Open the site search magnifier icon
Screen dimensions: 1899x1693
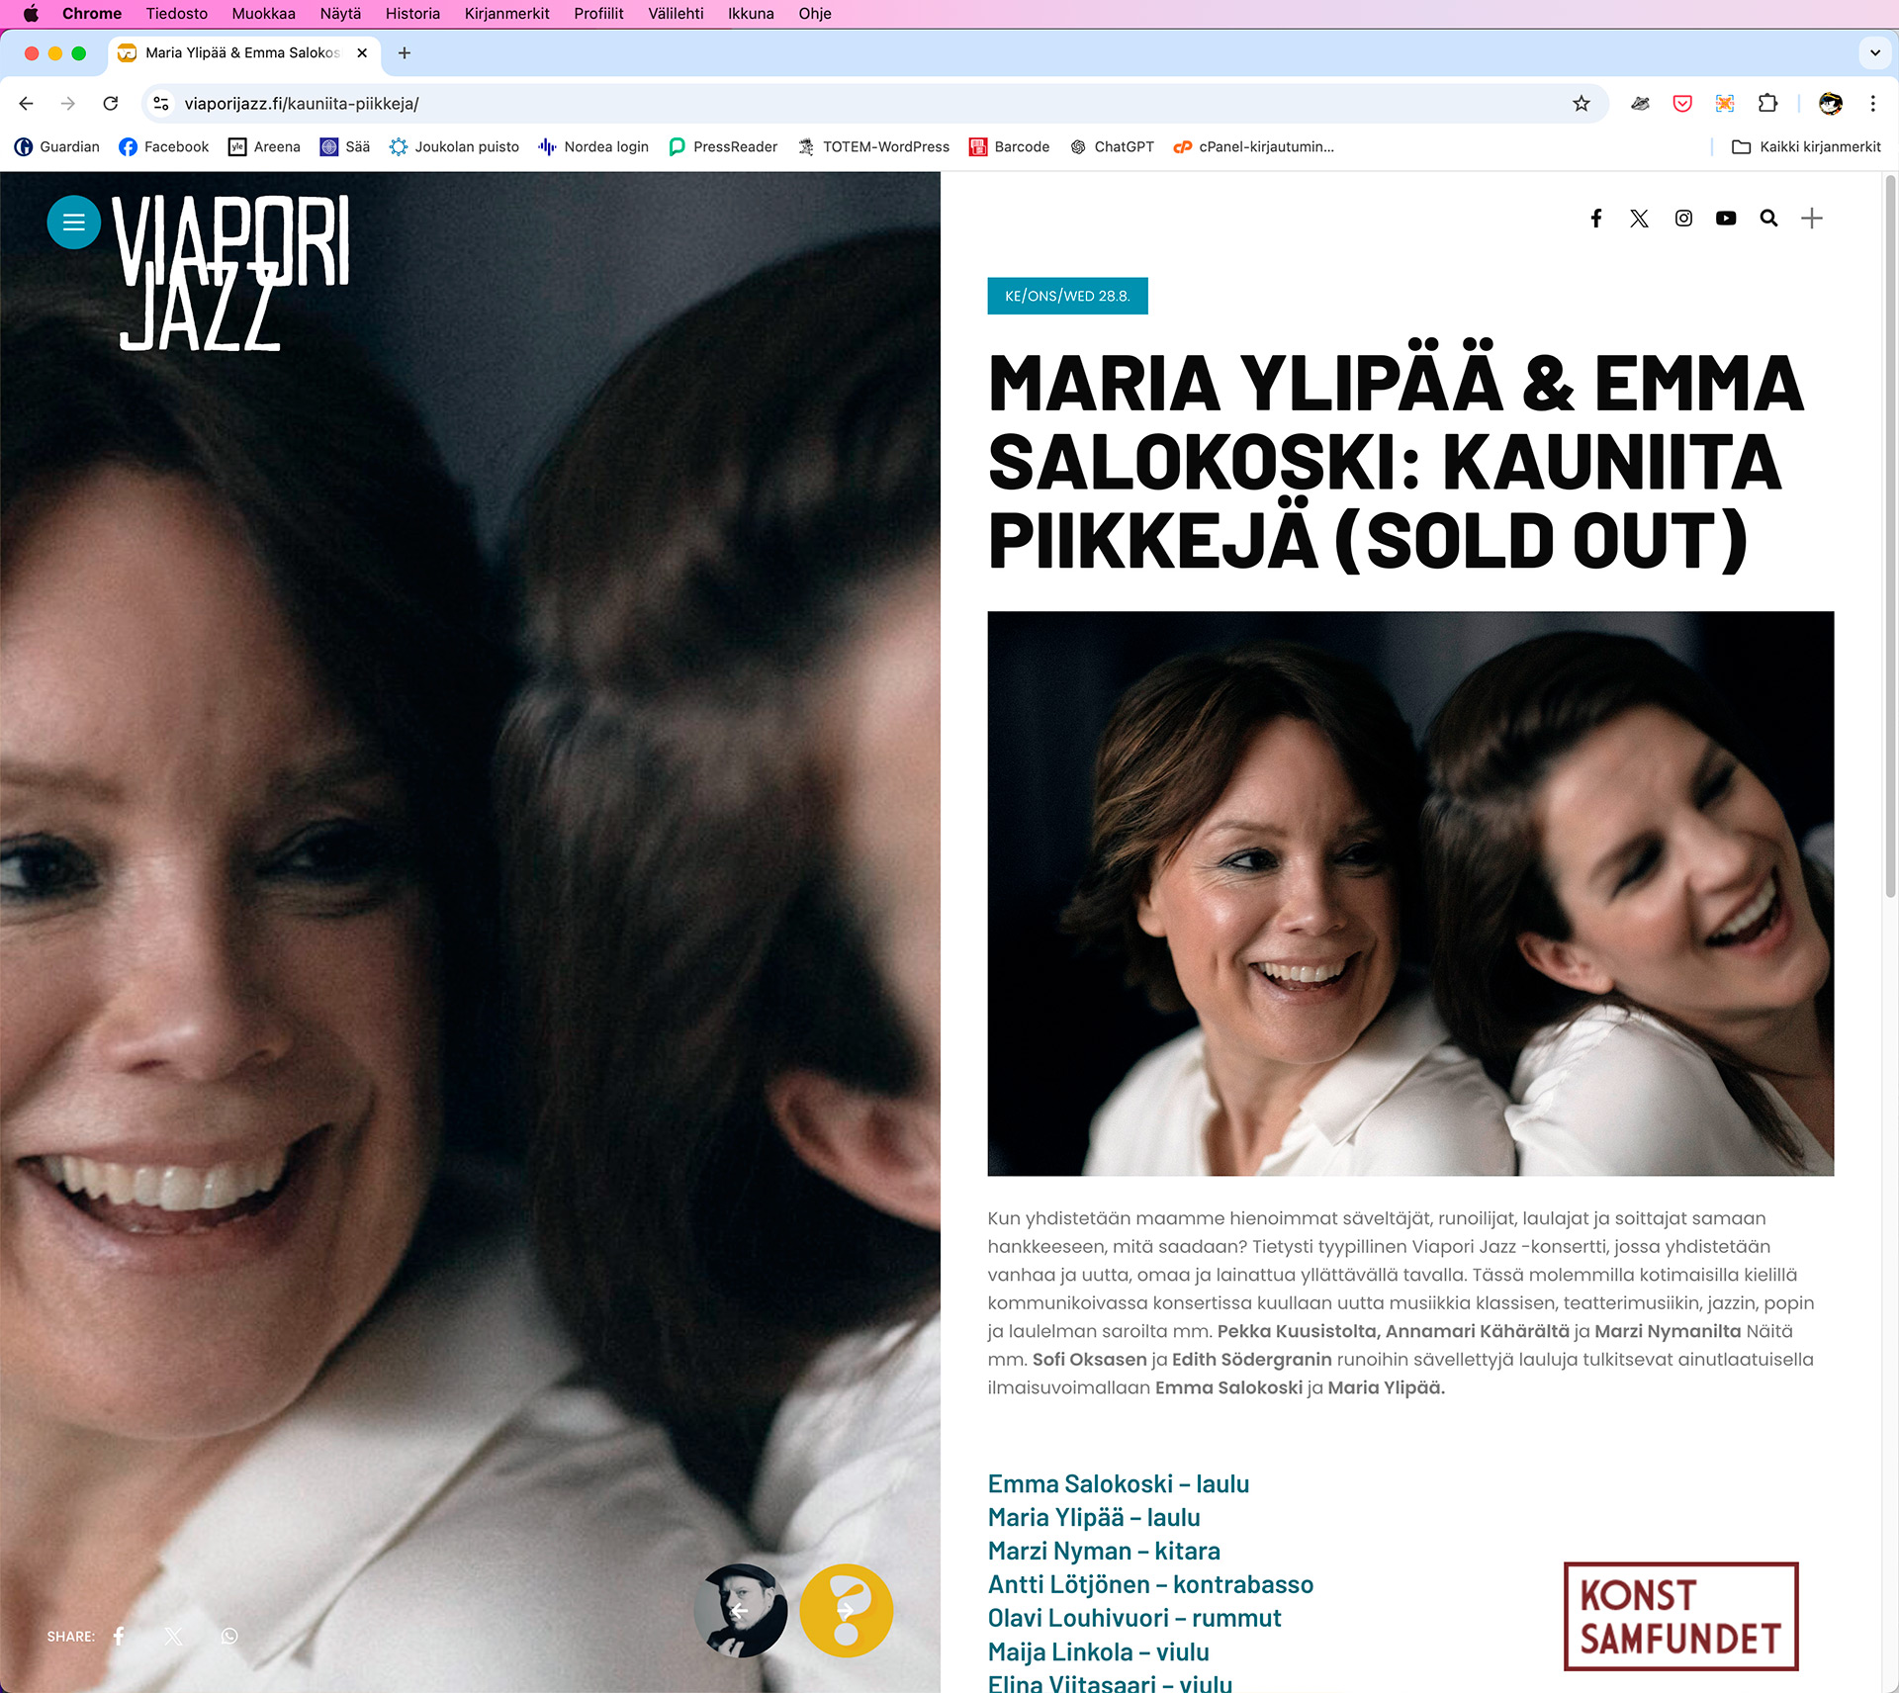1768,219
